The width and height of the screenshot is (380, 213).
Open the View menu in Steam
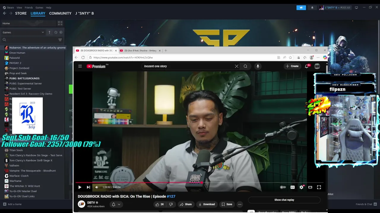pyautogui.click(x=19, y=7)
